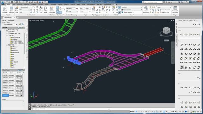Expand the INFRASTRUCTURE folder

7,34
